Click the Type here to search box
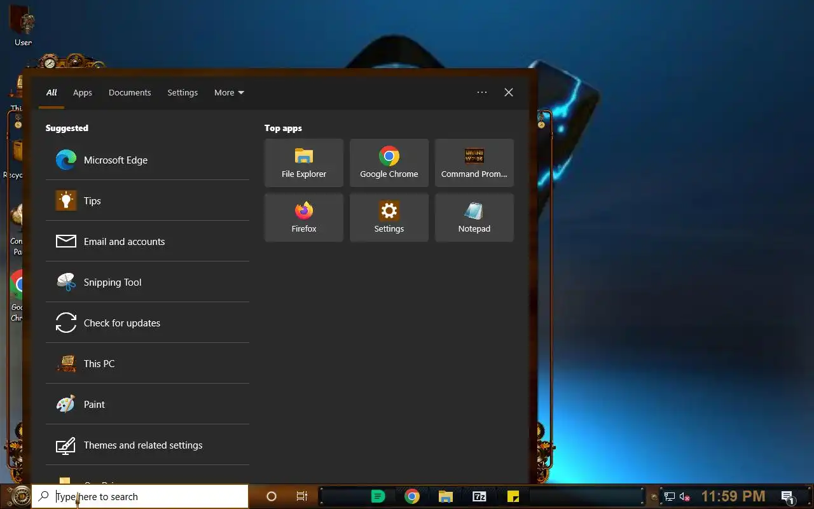Screen dimensions: 814x509 [140, 496]
